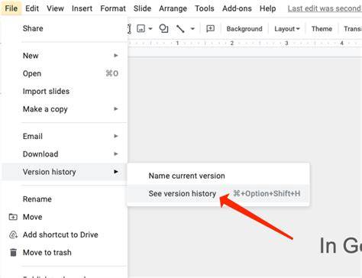Click the add comment icon

point(210,28)
